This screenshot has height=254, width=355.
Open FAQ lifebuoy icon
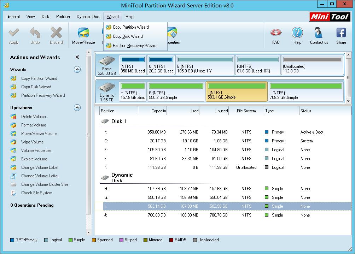pos(276,33)
